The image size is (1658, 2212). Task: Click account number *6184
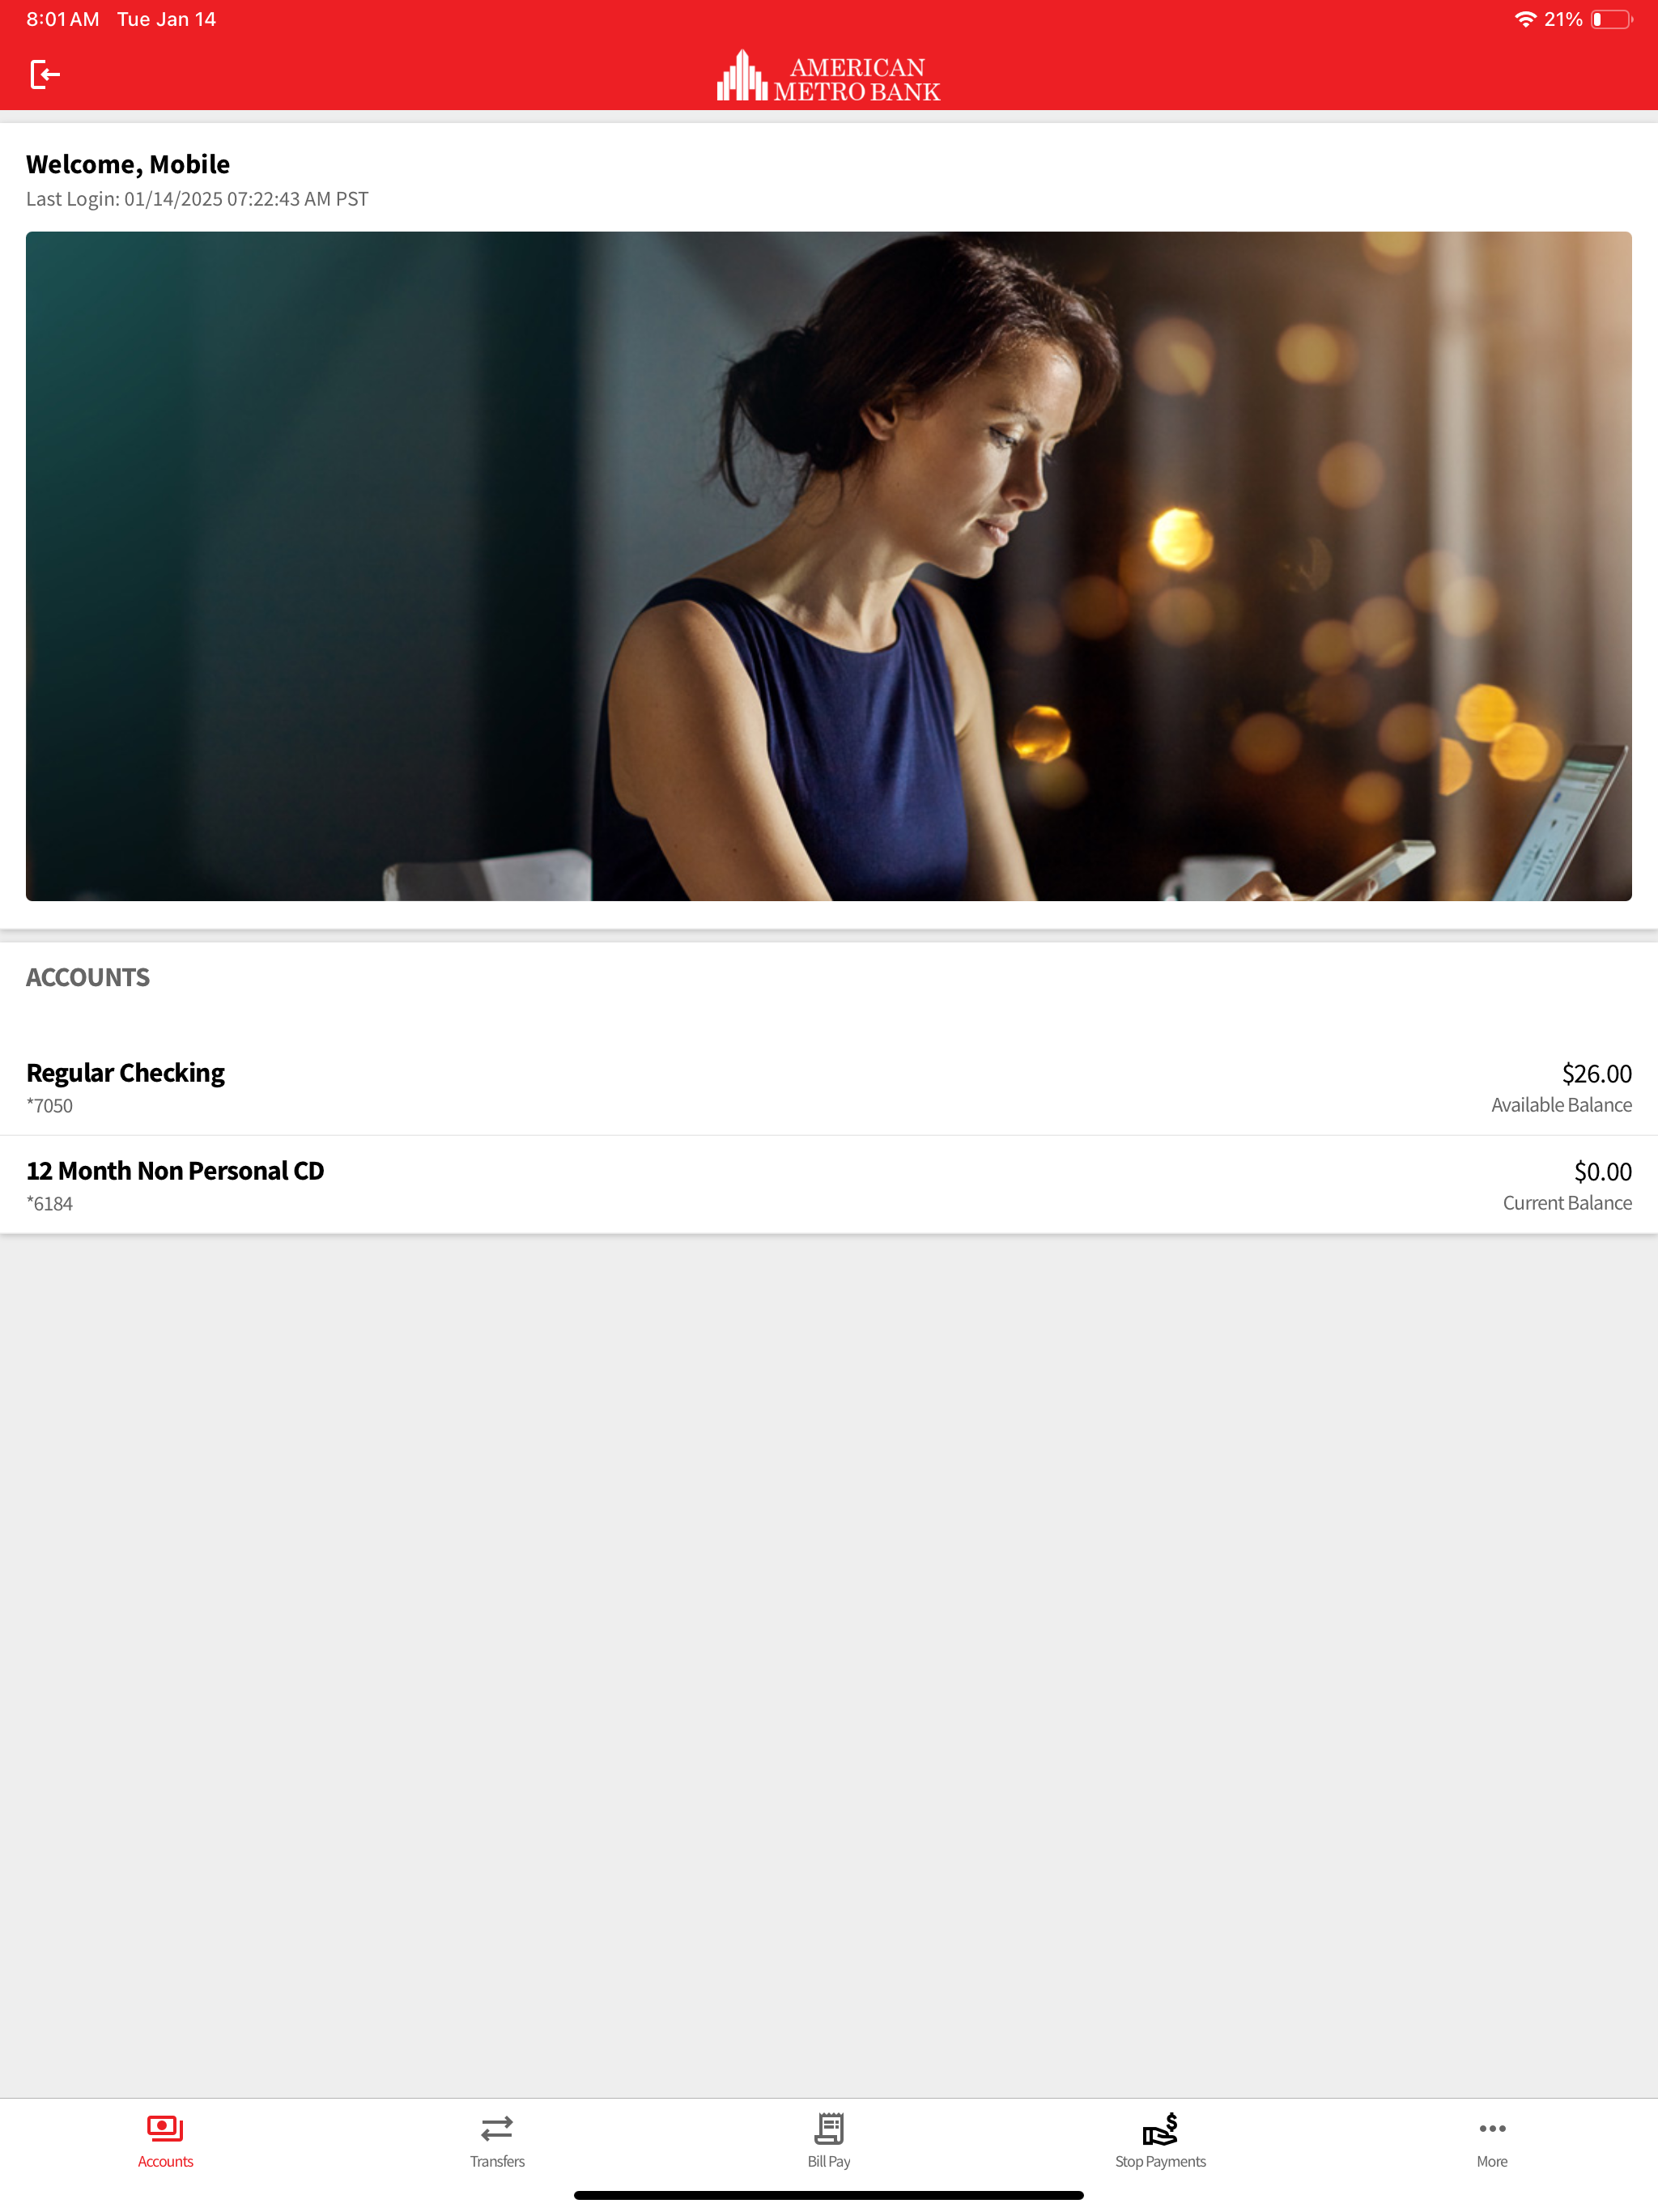click(49, 1203)
